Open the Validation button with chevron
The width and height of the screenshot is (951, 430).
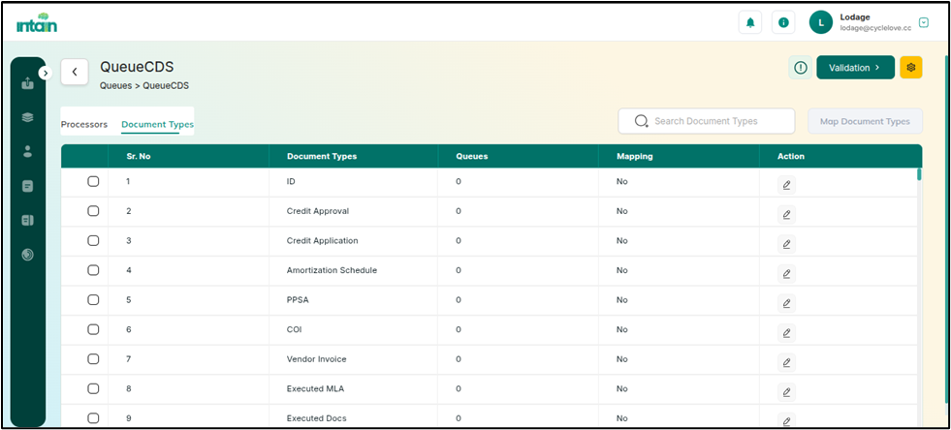[x=854, y=67]
